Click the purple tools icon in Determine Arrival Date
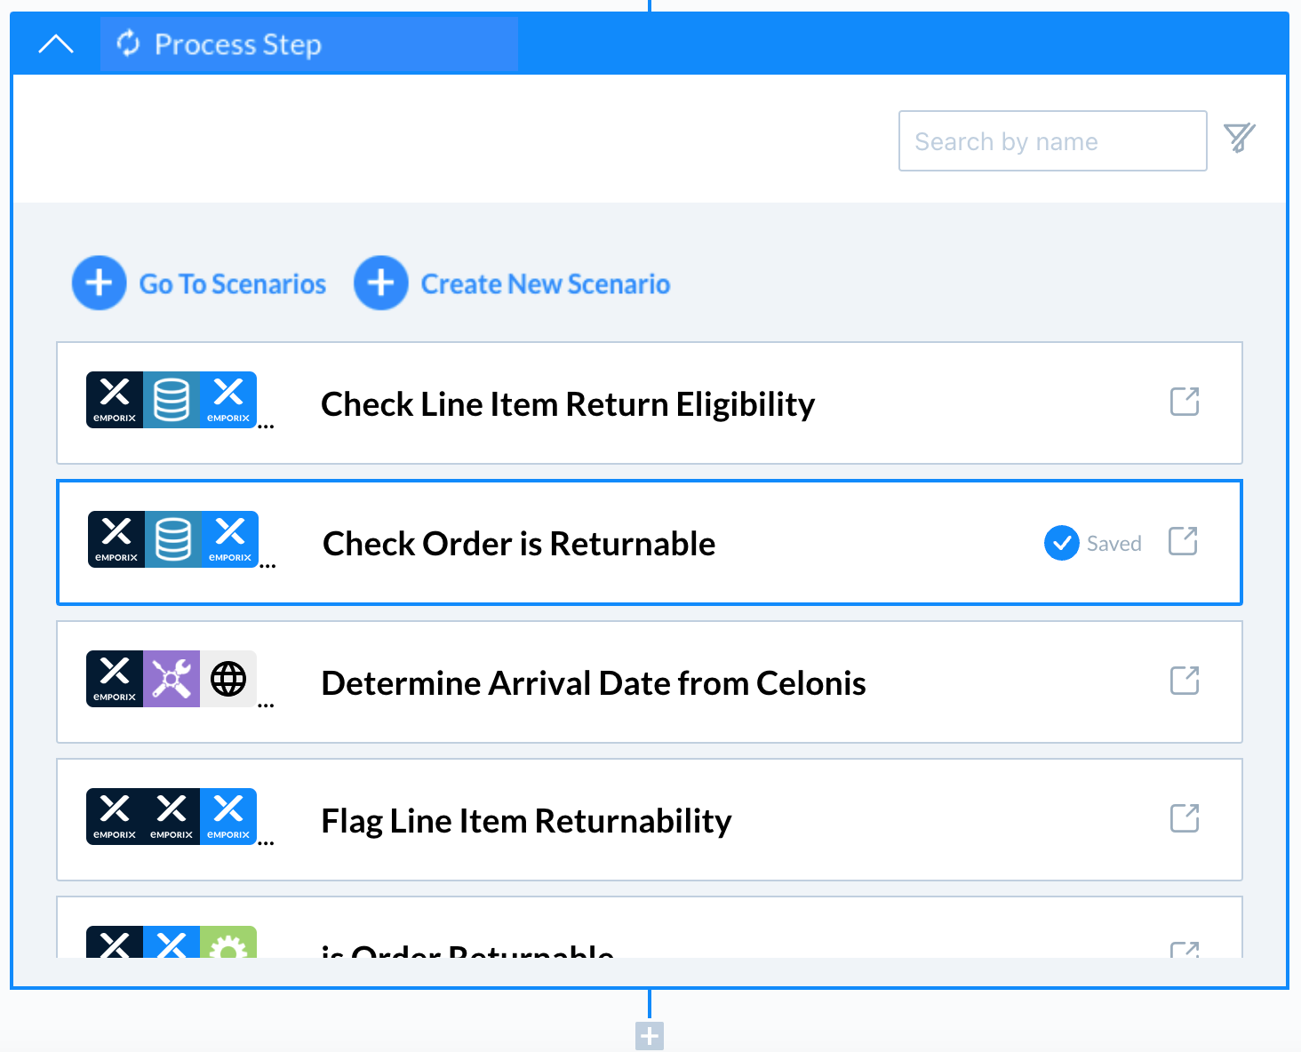The height and width of the screenshot is (1052, 1301). point(172,680)
